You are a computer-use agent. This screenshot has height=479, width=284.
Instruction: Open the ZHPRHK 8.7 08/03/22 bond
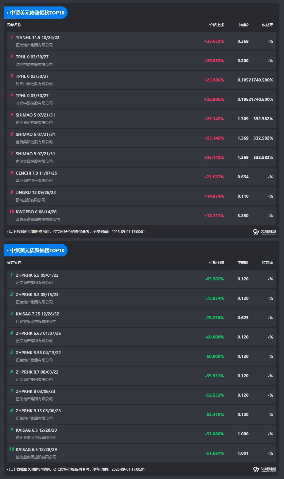[37, 372]
